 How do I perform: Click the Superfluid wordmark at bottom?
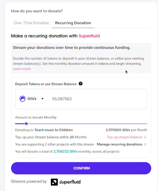pyautogui.click(x=70, y=182)
